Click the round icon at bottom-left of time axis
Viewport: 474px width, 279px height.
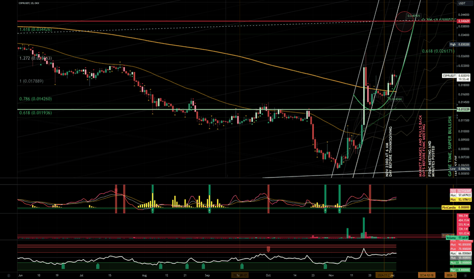9,275
